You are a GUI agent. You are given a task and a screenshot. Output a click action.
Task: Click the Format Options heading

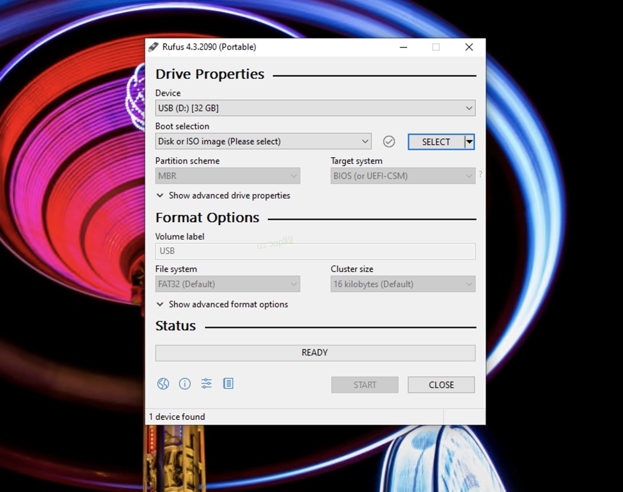(x=207, y=217)
